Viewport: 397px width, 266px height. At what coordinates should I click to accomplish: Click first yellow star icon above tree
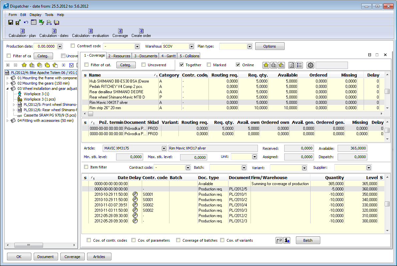point(24,65)
